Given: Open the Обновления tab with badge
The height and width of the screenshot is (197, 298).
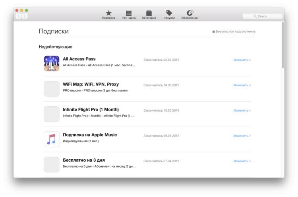Looking at the screenshot, I should point(189,15).
